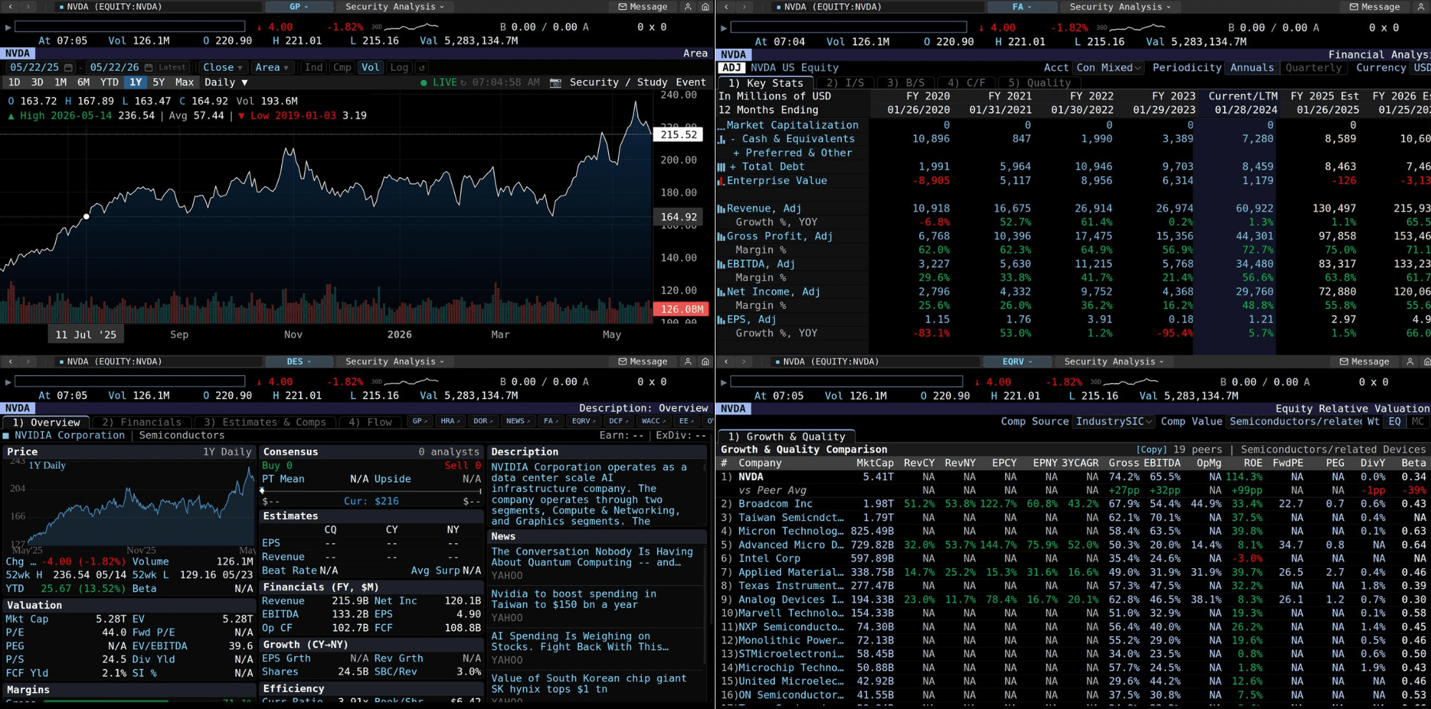The height and width of the screenshot is (709, 1431).
Task: Open the end date calendar icon for 05/22/26
Action: click(x=149, y=67)
